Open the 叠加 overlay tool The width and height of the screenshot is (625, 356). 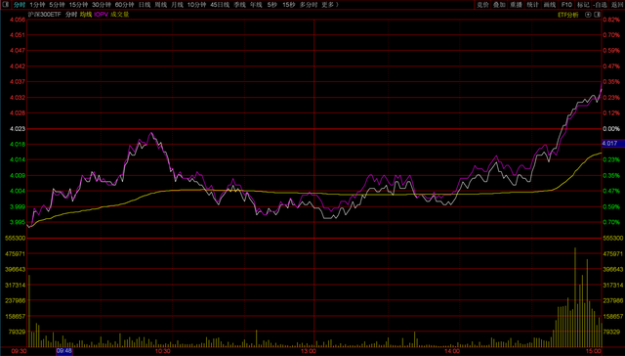click(499, 5)
